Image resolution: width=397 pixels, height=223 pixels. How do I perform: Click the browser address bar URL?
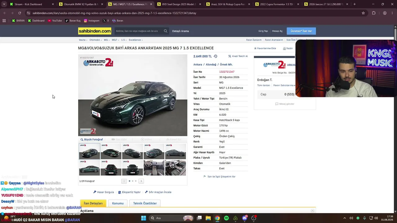click(x=114, y=13)
